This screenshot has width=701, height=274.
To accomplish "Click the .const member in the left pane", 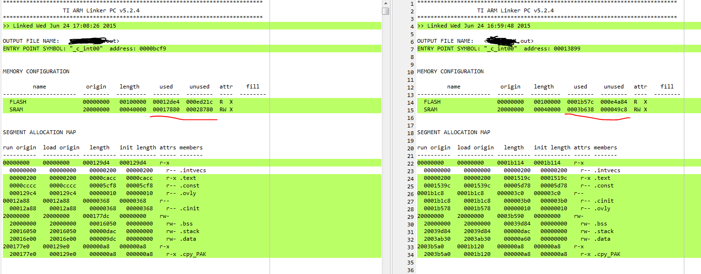I will (190, 186).
